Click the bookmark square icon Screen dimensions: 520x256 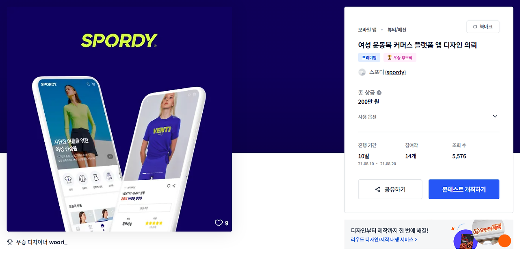point(475,27)
